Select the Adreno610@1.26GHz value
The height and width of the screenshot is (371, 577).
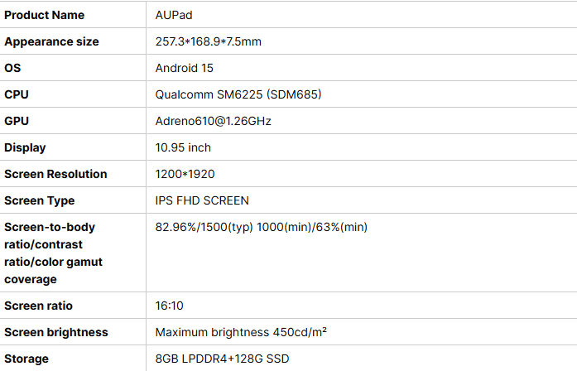[x=214, y=121]
